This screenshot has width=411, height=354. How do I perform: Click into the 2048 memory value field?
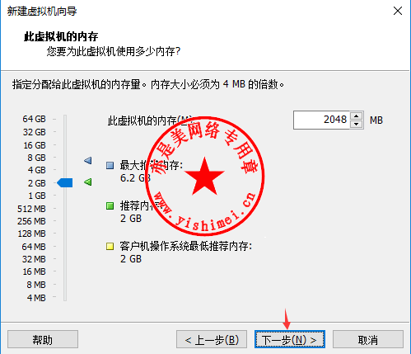[x=321, y=120]
